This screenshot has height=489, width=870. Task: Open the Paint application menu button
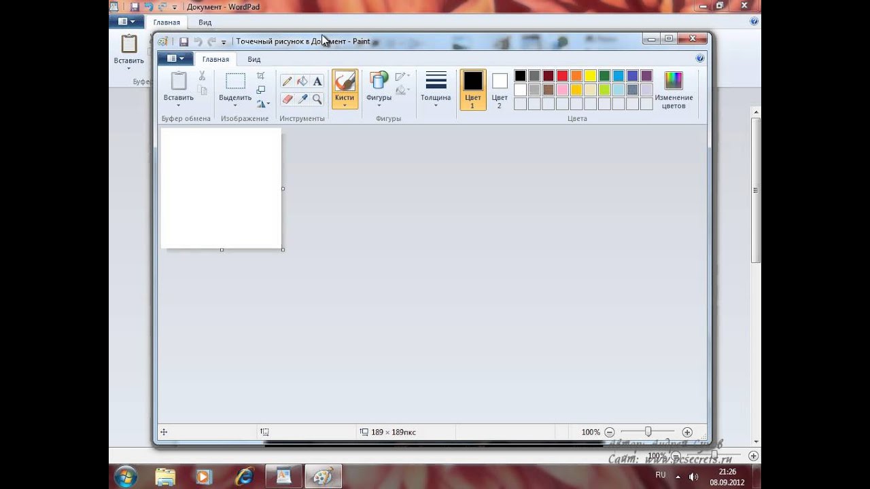pyautogui.click(x=175, y=59)
